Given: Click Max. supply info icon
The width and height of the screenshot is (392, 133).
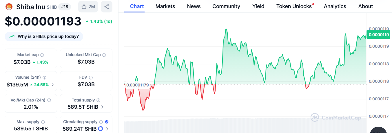Looking at the screenshot, I should pyautogui.click(x=43, y=122).
